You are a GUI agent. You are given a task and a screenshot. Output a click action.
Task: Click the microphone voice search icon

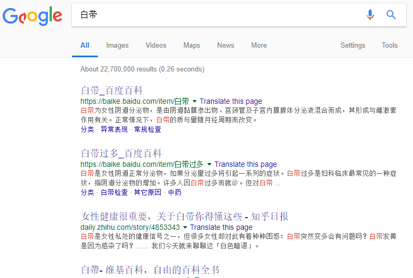point(370,15)
